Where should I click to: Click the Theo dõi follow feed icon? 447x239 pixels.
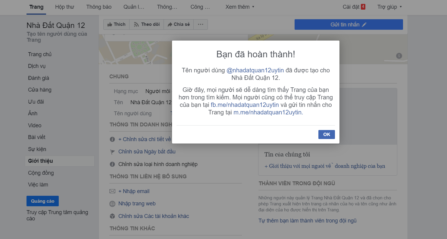136,25
